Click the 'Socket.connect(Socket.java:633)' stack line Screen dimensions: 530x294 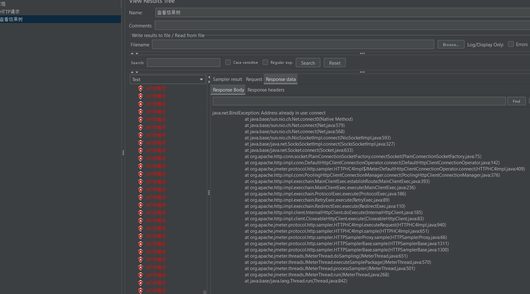coord(299,150)
